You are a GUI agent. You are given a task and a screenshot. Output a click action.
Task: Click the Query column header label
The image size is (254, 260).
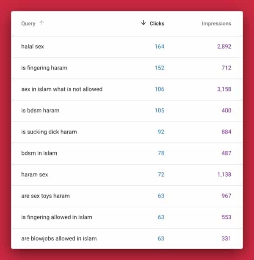click(28, 24)
